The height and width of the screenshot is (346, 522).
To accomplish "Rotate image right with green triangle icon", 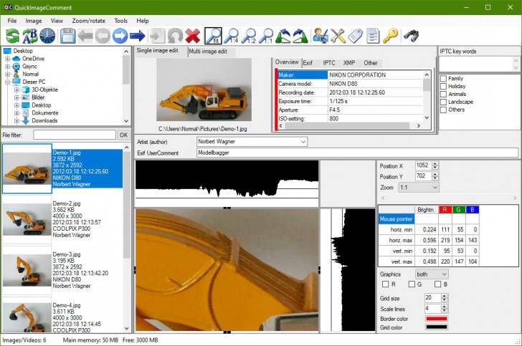I will click(300, 36).
